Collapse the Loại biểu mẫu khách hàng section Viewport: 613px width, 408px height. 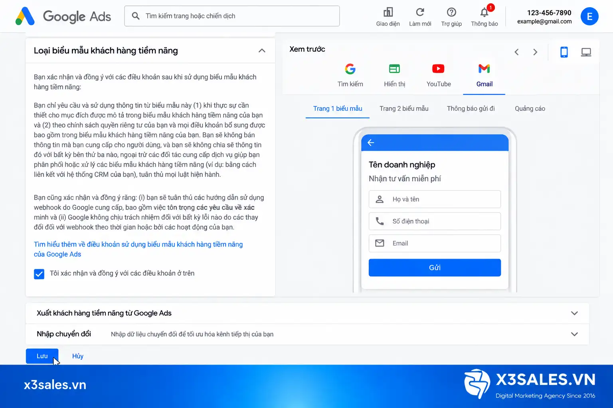pos(262,51)
